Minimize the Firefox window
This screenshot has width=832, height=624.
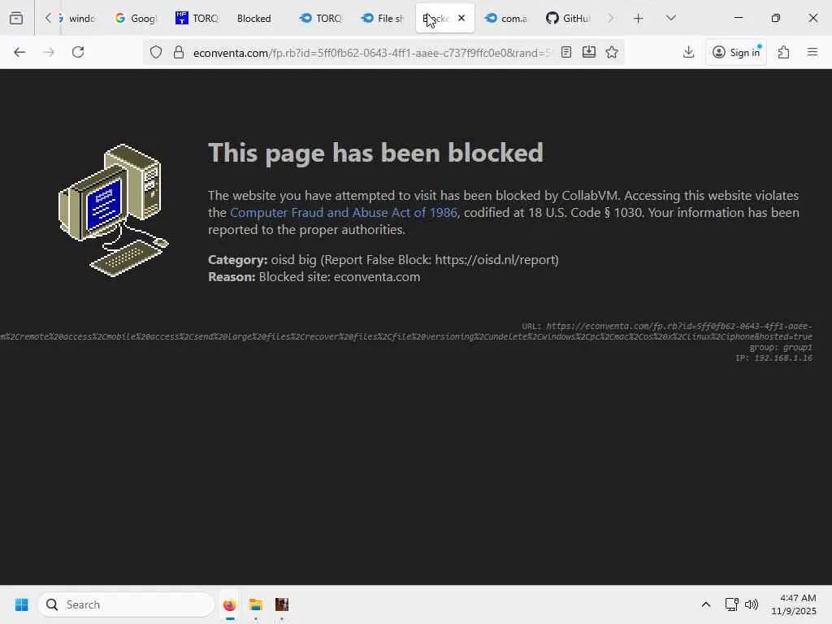(x=738, y=18)
